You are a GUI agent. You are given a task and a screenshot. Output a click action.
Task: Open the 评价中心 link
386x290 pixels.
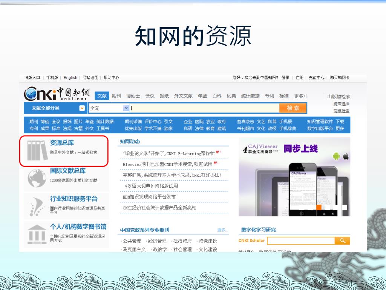153,122
